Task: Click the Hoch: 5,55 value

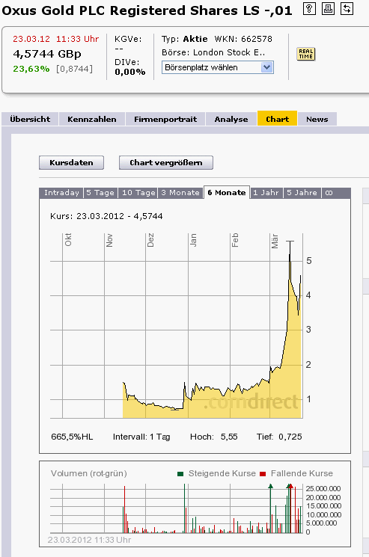Action: (213, 437)
